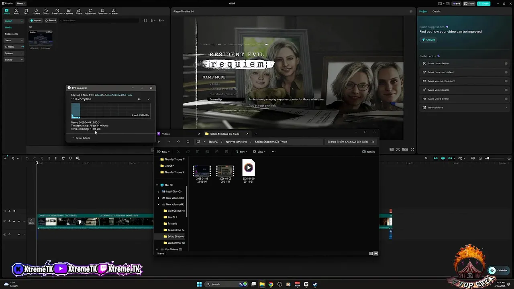Add a new File Explorer tab

256,134
